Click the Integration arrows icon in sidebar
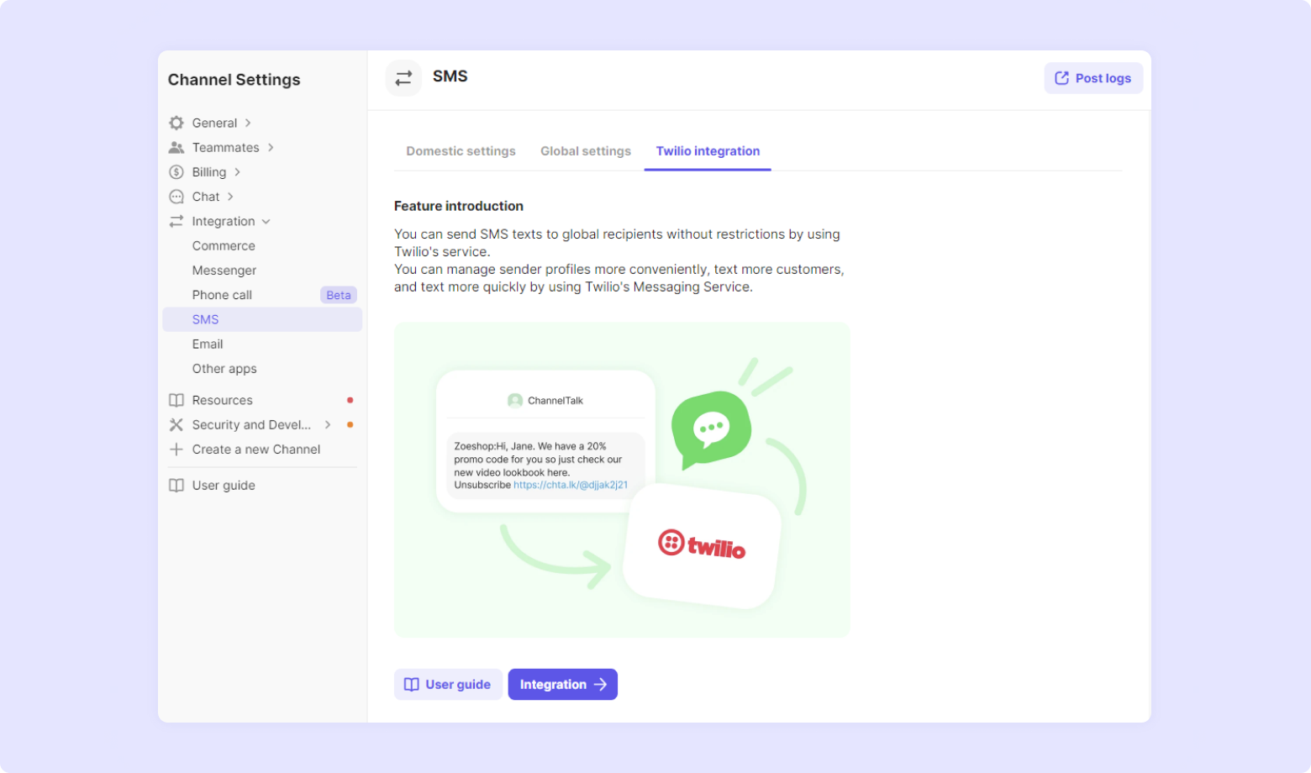 pyautogui.click(x=176, y=221)
